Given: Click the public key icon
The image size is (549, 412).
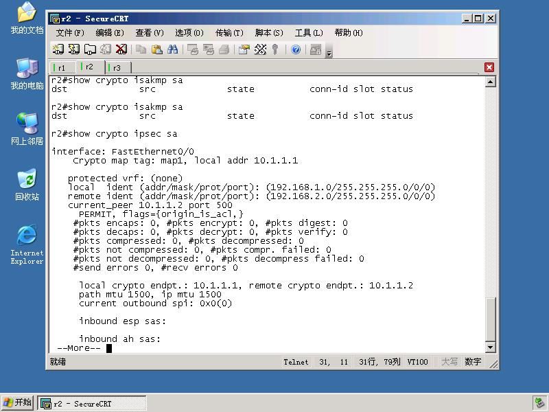Looking at the screenshot, I should [275, 49].
